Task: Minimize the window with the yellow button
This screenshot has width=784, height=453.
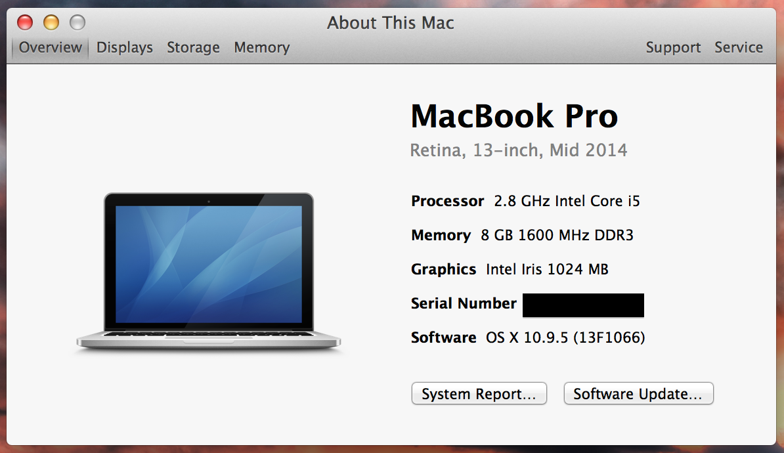Action: [51, 22]
